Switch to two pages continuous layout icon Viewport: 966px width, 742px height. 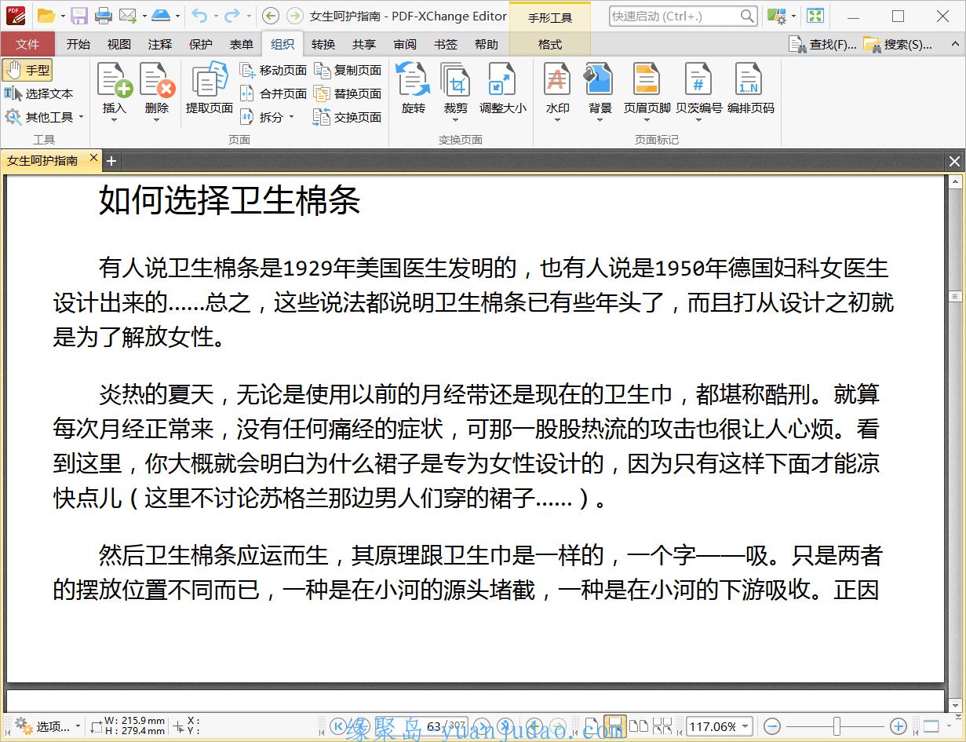coord(662,726)
